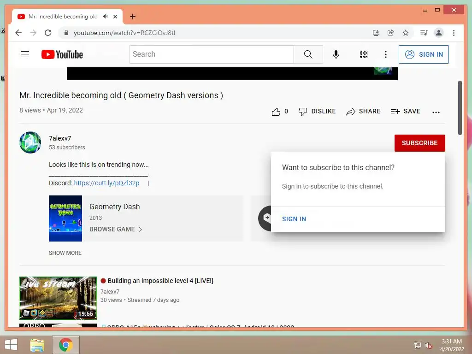Click BROWSE GAME for Geometry Dash
Screen dimensions: 472x354
pos(112,229)
